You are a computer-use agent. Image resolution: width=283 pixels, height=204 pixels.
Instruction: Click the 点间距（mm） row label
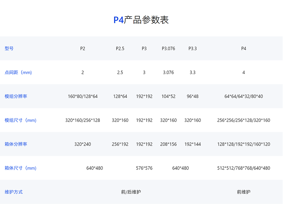pos(18,72)
